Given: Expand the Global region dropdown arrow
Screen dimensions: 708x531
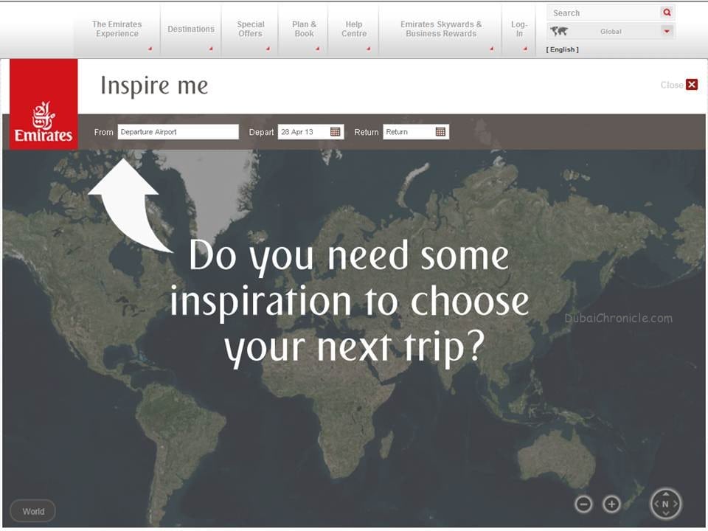Looking at the screenshot, I should (667, 31).
